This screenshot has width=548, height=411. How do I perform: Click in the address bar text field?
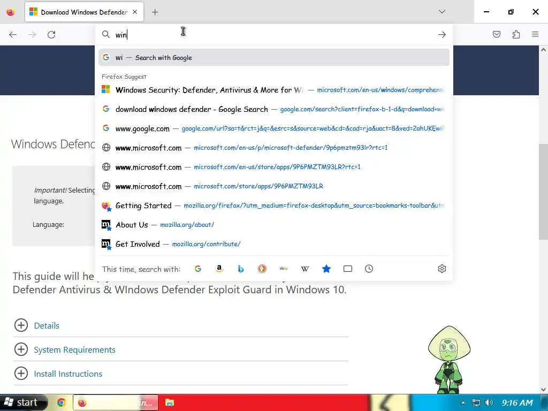(275, 35)
